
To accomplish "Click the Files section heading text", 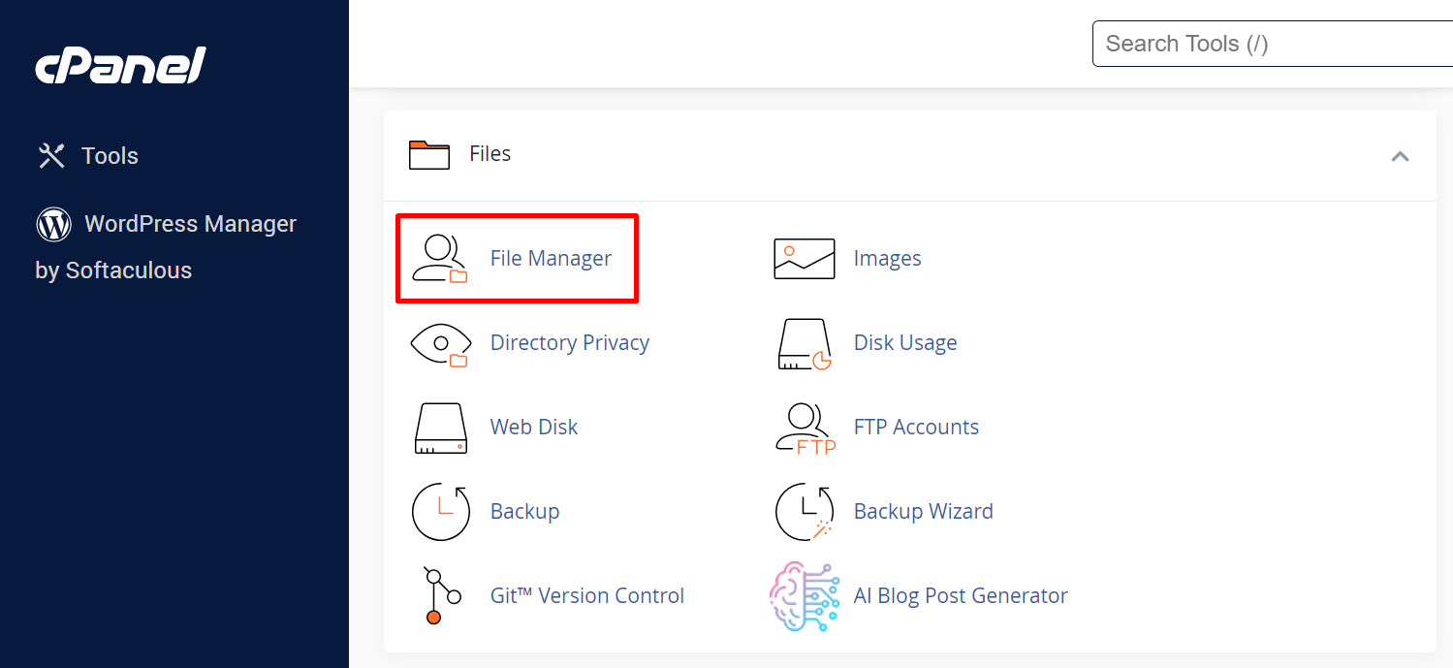I will (490, 154).
